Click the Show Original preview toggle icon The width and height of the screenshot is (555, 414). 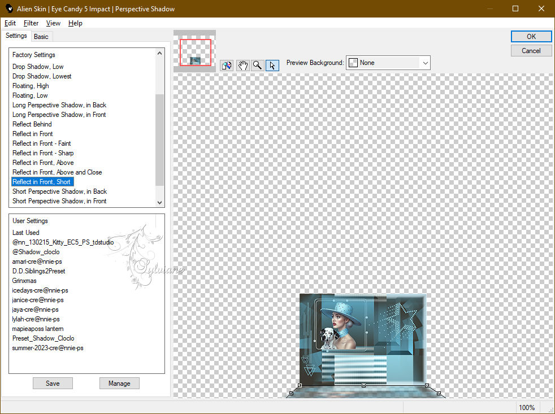coord(227,66)
